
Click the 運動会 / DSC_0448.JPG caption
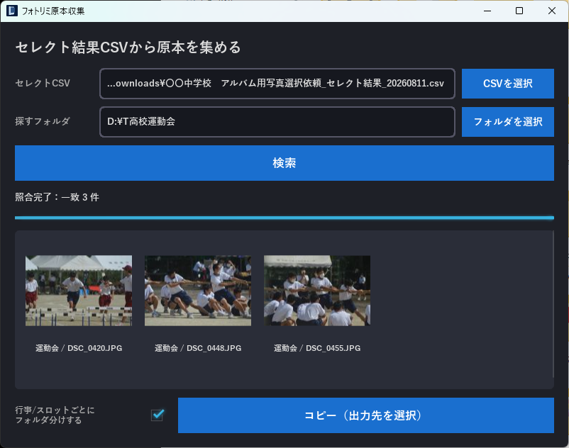pyautogui.click(x=198, y=348)
